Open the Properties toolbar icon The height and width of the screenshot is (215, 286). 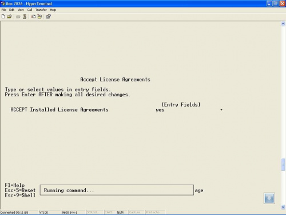[48, 17]
